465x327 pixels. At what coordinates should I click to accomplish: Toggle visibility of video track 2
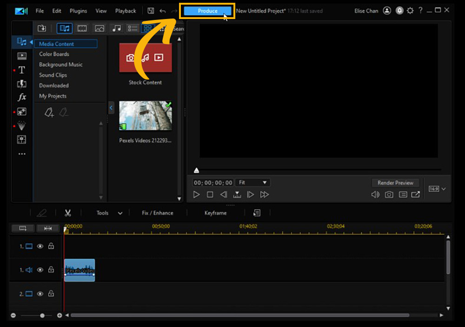coord(40,294)
